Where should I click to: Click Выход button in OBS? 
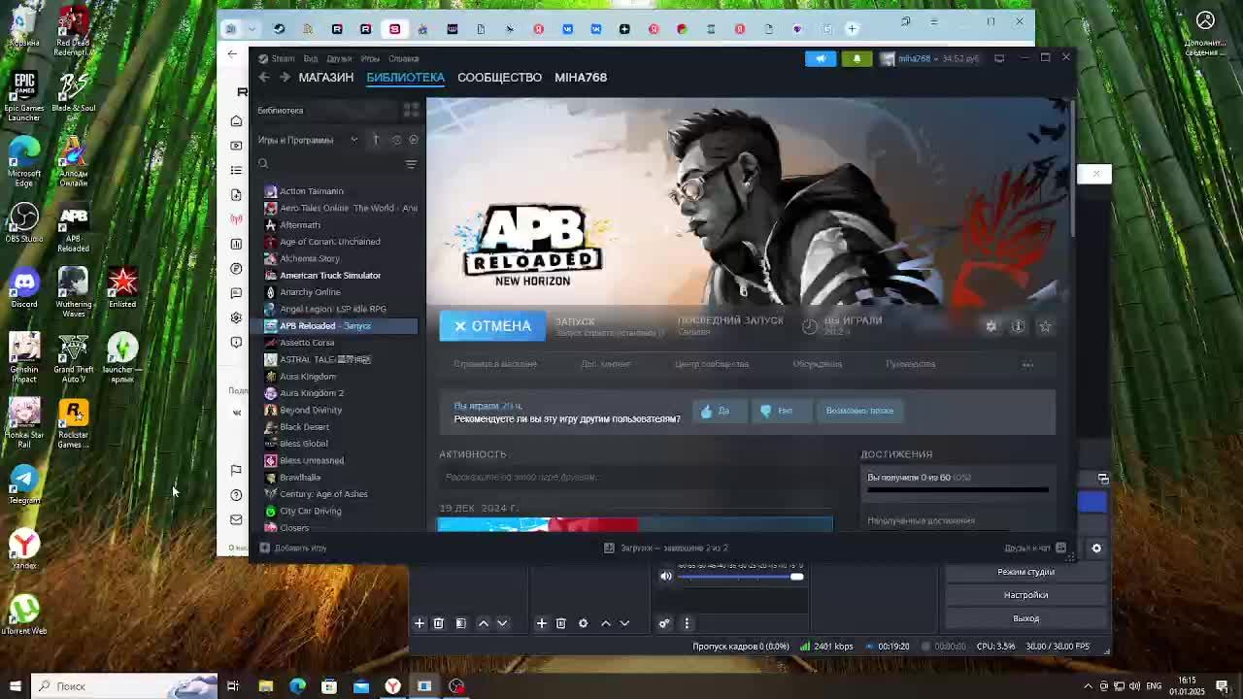(x=1025, y=618)
